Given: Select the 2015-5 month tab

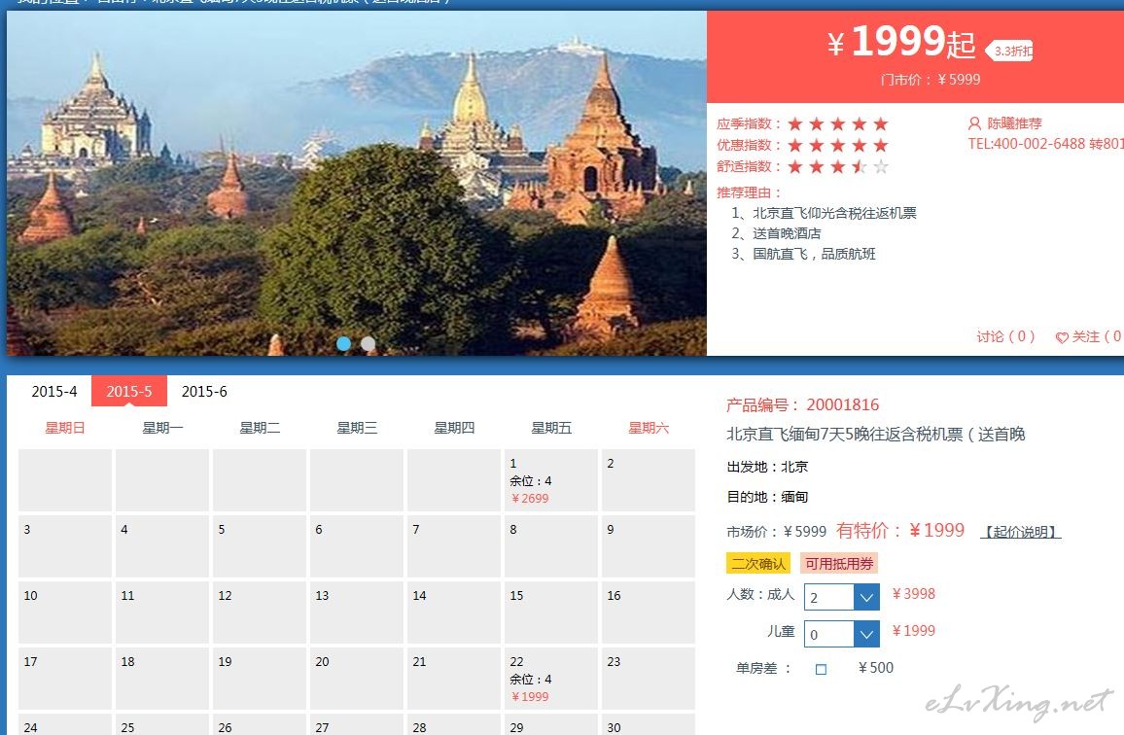Looking at the screenshot, I should pyautogui.click(x=129, y=392).
